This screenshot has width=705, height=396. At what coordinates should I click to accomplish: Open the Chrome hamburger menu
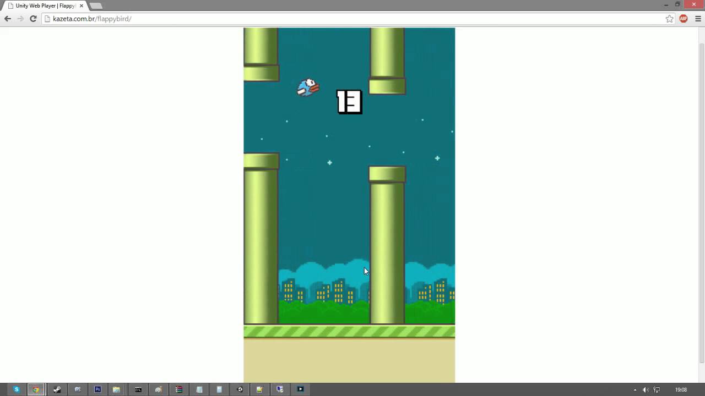point(698,19)
